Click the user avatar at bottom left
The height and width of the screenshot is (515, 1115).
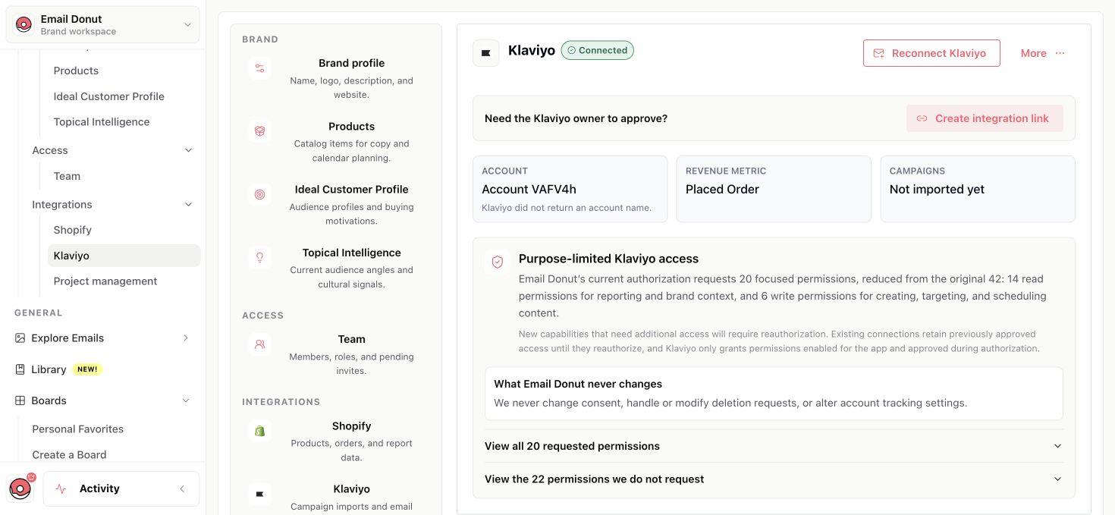click(20, 488)
